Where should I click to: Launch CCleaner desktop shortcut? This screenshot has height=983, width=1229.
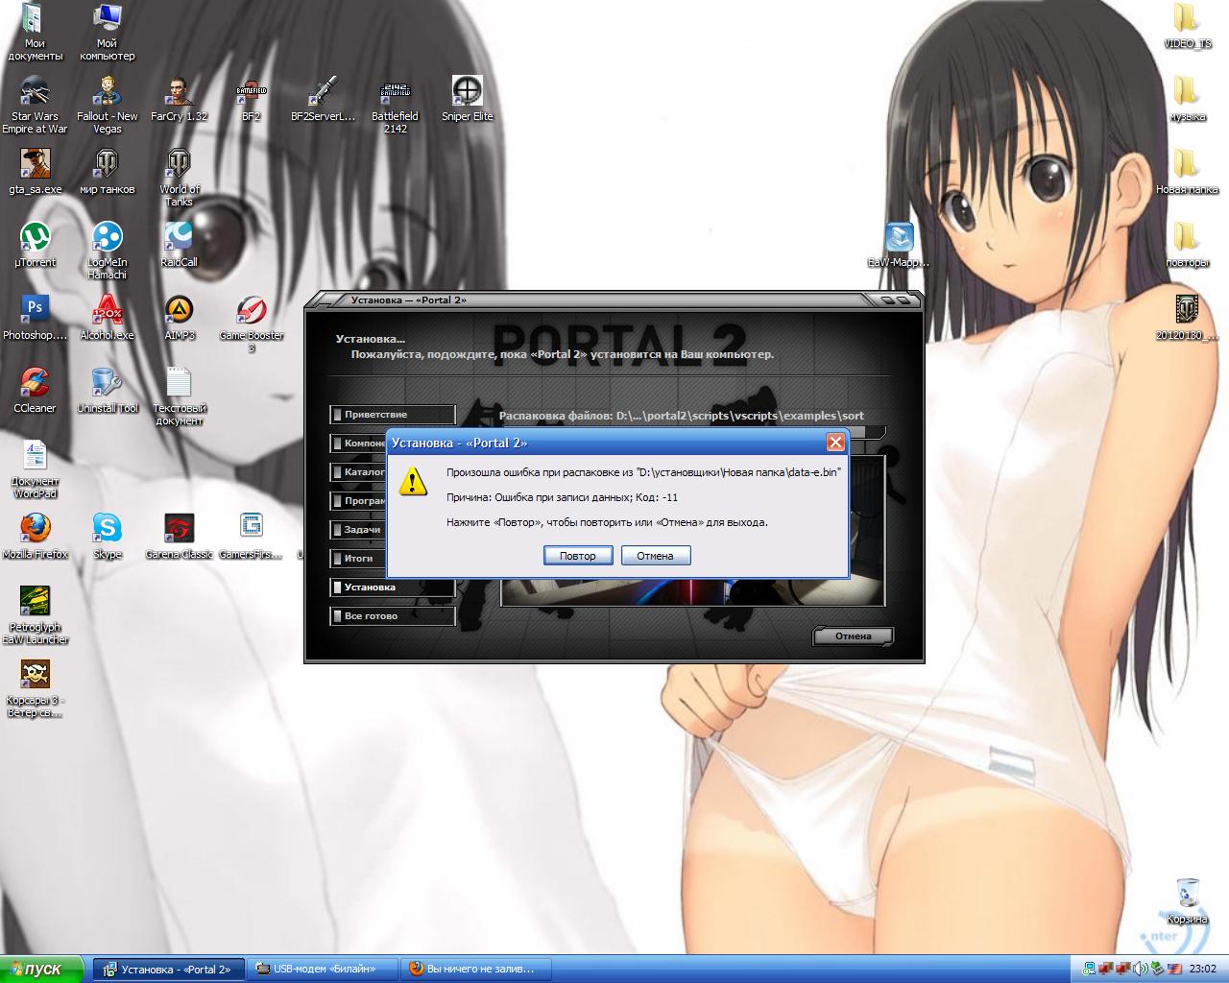pyautogui.click(x=35, y=392)
